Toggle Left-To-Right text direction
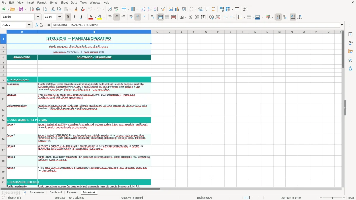This screenshot has height=200, width=356. (278, 17)
